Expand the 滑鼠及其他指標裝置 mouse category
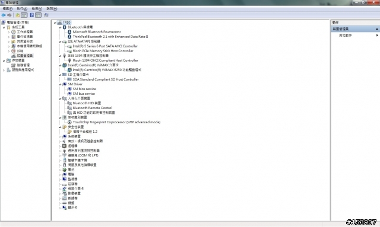Screen dimensions: 380x227 pyautogui.click(x=60, y=165)
